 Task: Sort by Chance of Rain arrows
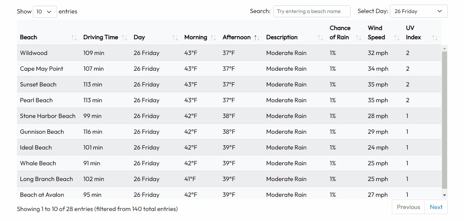[358, 38]
